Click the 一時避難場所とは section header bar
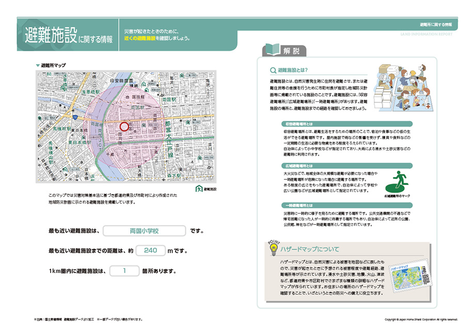The height and width of the screenshot is (336, 475). [x=347, y=205]
